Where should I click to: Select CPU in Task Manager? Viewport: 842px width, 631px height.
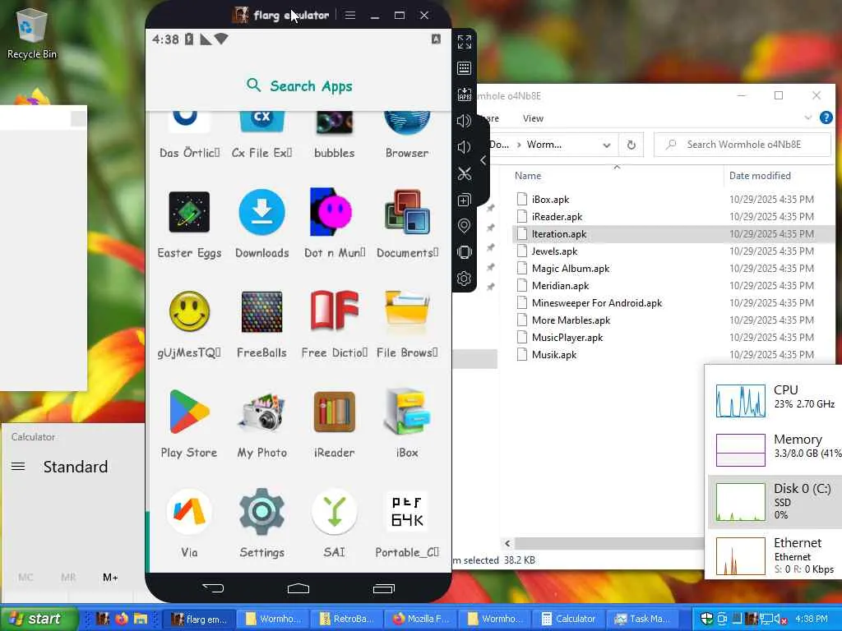coord(775,400)
